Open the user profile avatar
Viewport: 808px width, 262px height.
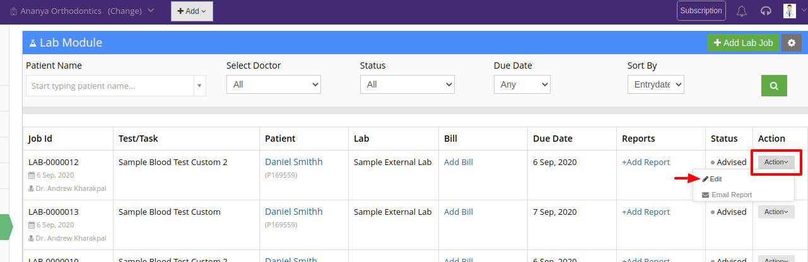tap(790, 11)
